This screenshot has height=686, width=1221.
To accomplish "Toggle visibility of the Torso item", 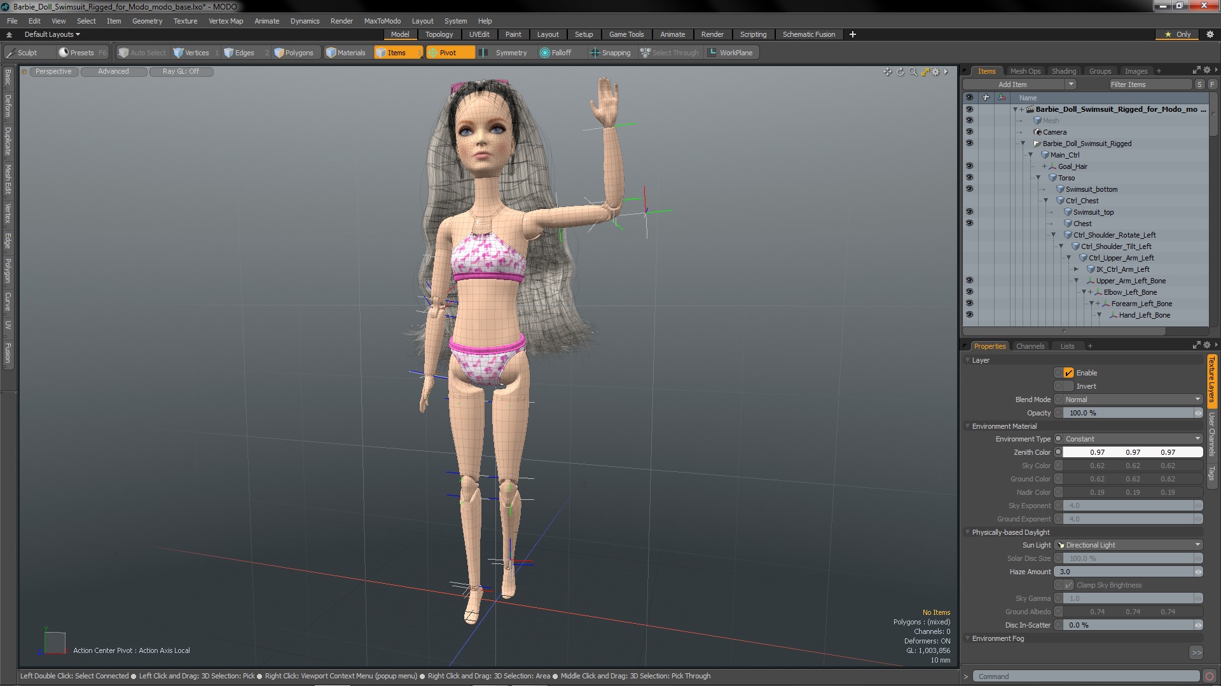I will click(x=969, y=178).
